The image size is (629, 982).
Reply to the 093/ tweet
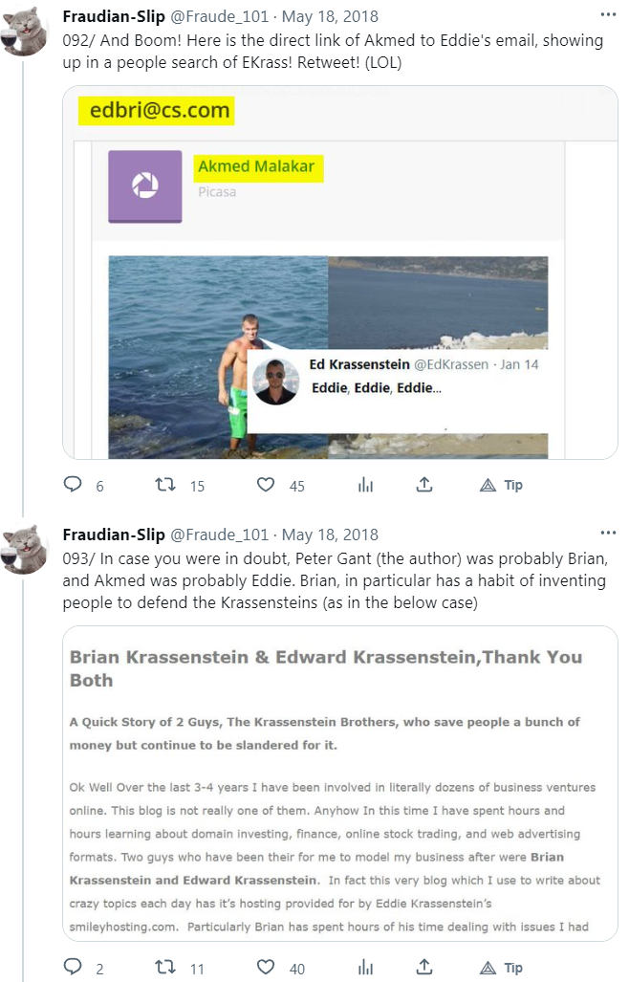click(x=73, y=968)
